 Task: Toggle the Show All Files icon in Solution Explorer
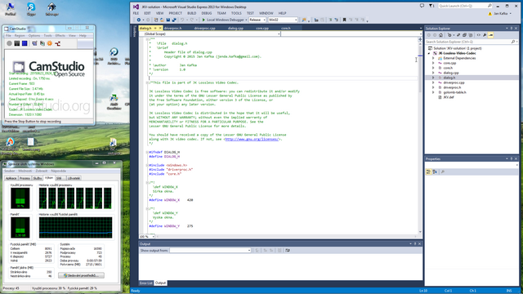click(x=471, y=35)
